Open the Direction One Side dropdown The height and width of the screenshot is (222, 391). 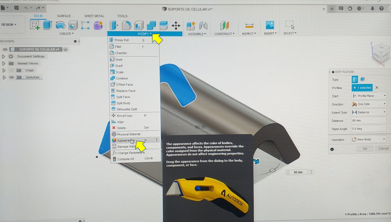(369, 104)
